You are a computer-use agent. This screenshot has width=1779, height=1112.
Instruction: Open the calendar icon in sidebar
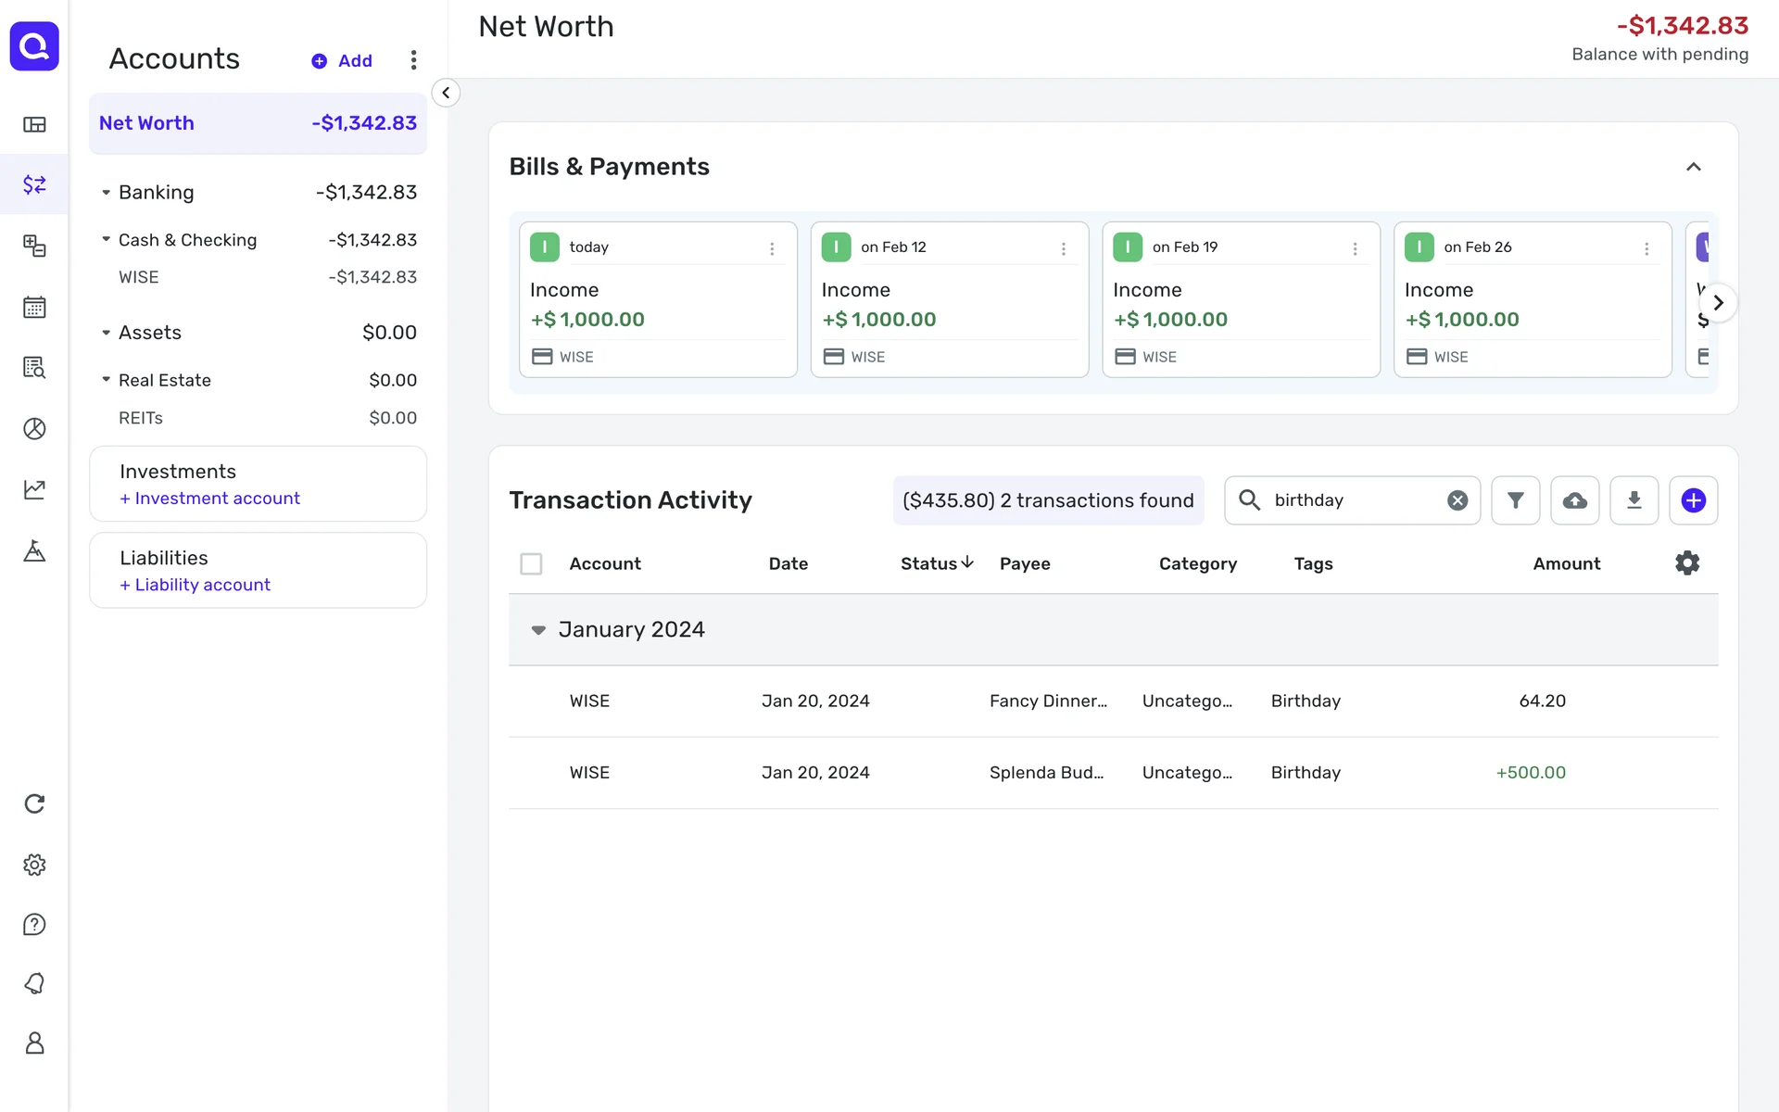[34, 307]
